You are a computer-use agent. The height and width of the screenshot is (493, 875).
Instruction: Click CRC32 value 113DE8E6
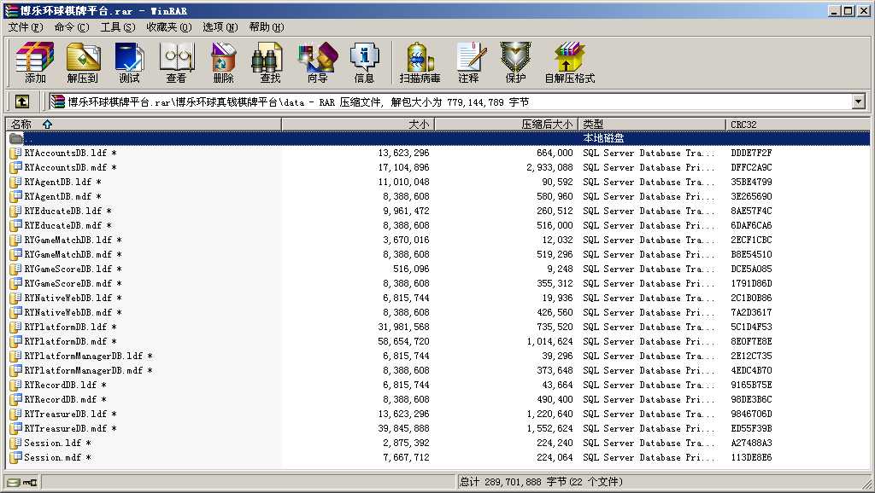tap(751, 457)
